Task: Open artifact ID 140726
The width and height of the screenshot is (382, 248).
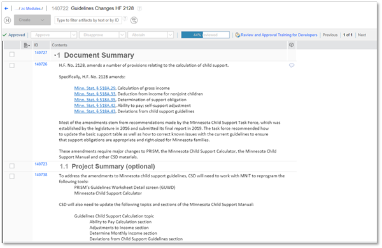Action: 41,64
